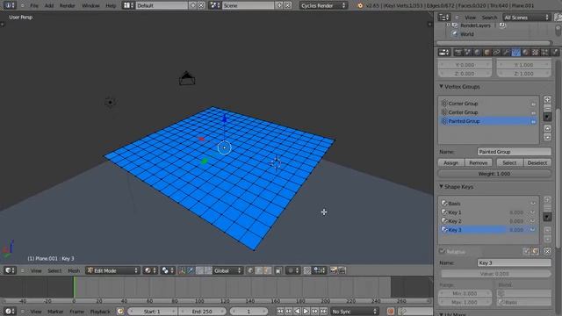Open the Render properties tab

(x=458, y=53)
